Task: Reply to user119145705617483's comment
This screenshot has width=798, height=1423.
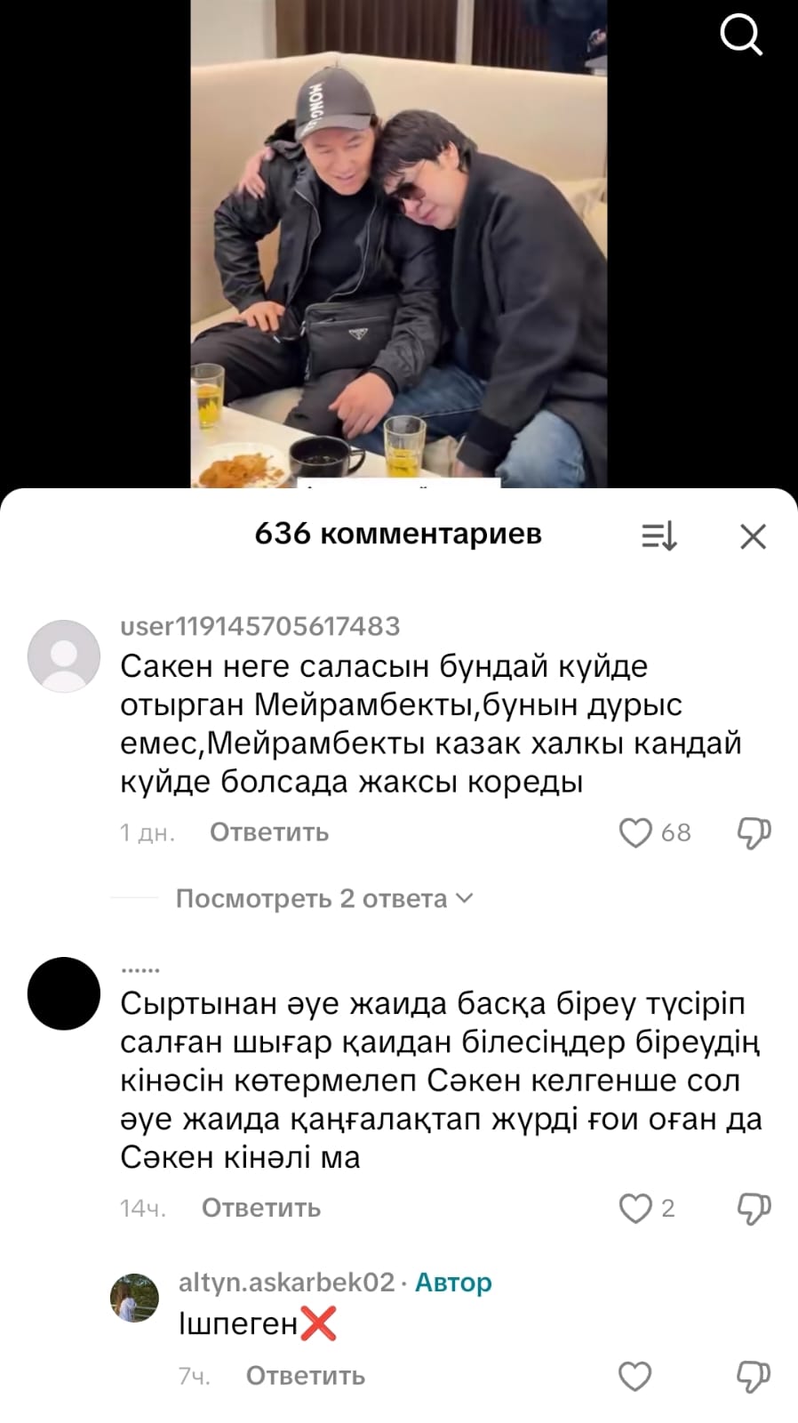Action: click(x=269, y=832)
